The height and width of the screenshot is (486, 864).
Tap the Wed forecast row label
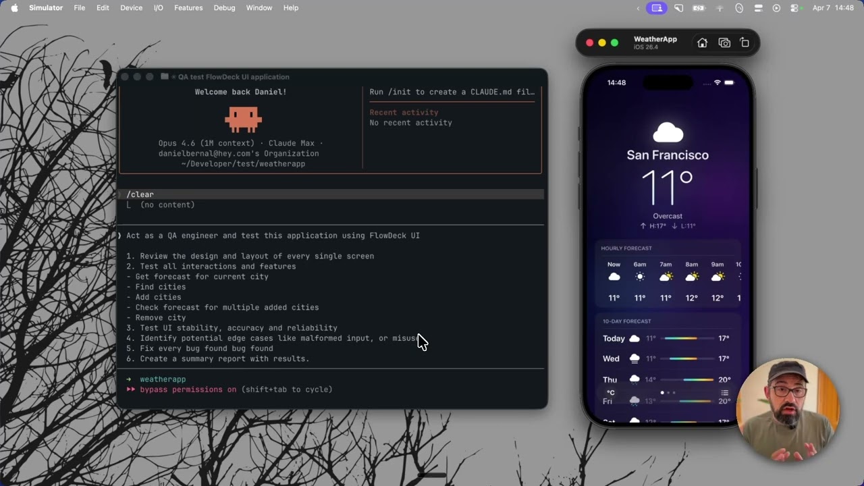(611, 359)
